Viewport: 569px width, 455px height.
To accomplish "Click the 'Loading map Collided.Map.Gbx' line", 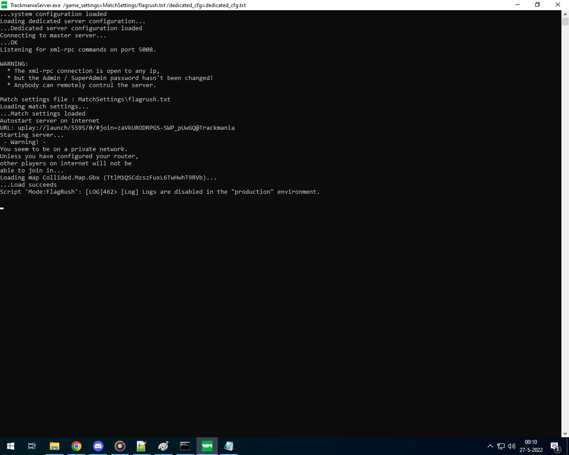I will point(108,178).
